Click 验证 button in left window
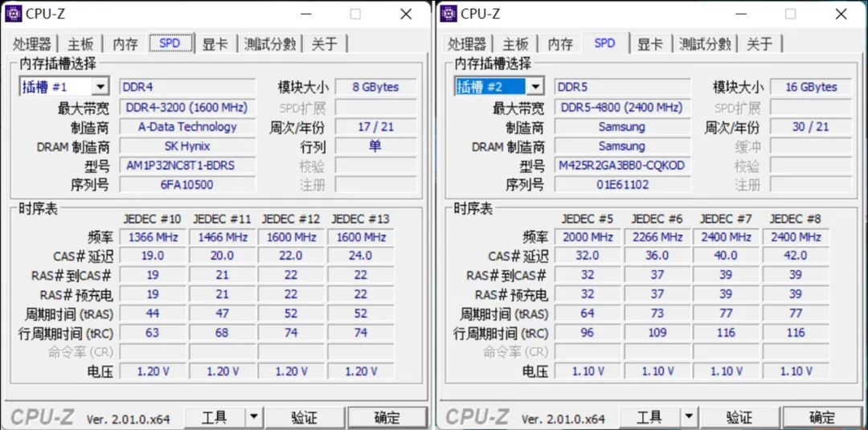The image size is (868, 430). 305,417
